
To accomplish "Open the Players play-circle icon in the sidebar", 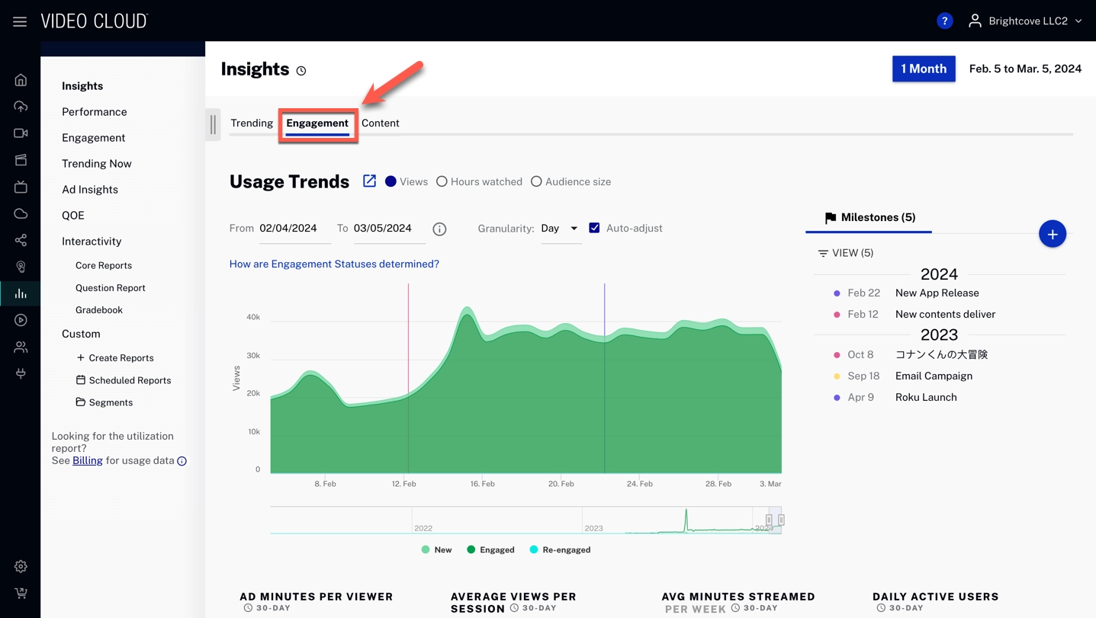I will (20, 319).
